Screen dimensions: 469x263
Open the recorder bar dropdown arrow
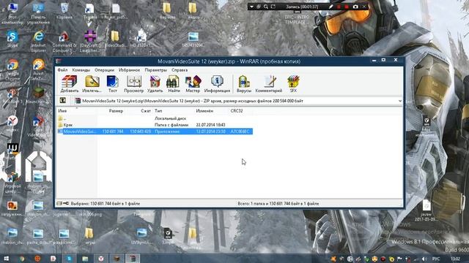tap(251, 7)
